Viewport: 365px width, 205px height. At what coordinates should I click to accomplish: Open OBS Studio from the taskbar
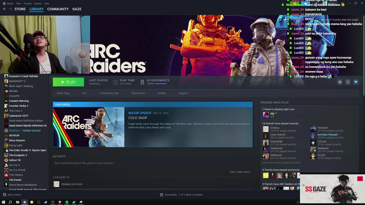click(x=53, y=202)
